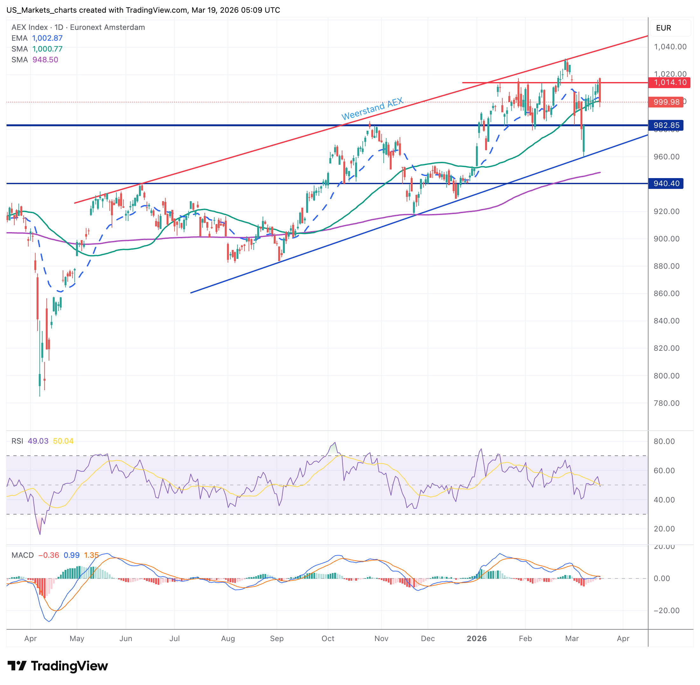
Task: Click the RSI value 49.03 readout
Action: tap(38, 441)
